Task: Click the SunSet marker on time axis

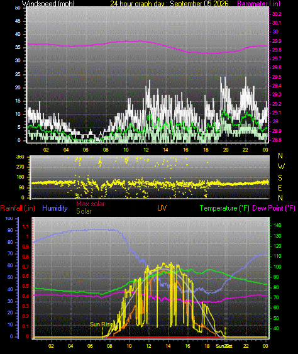Action: [224, 346]
